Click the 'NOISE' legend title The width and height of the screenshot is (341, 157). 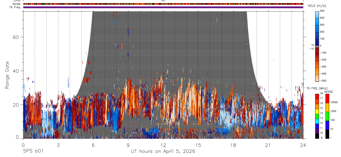point(329,92)
